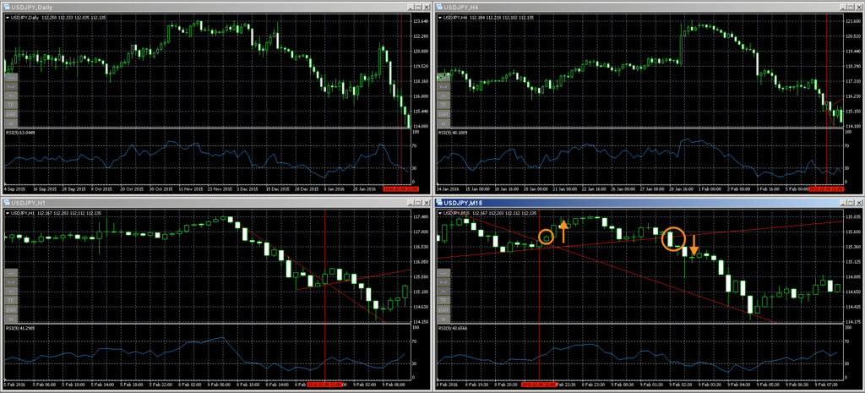Open the TF selector in the Daily chart
Image resolution: width=865 pixels, height=393 pixels.
(11, 105)
